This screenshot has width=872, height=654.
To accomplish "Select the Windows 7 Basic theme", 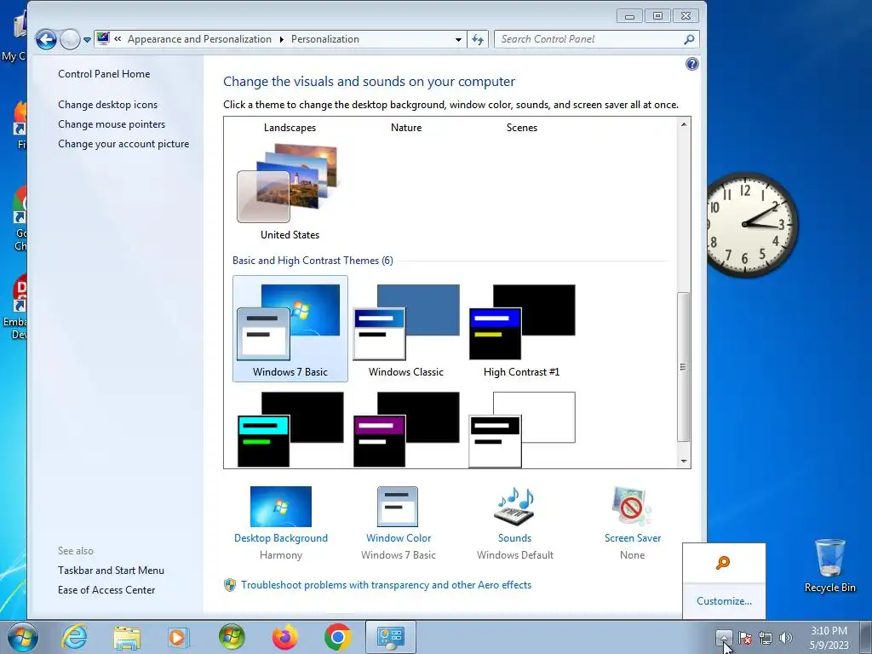I will tap(290, 329).
